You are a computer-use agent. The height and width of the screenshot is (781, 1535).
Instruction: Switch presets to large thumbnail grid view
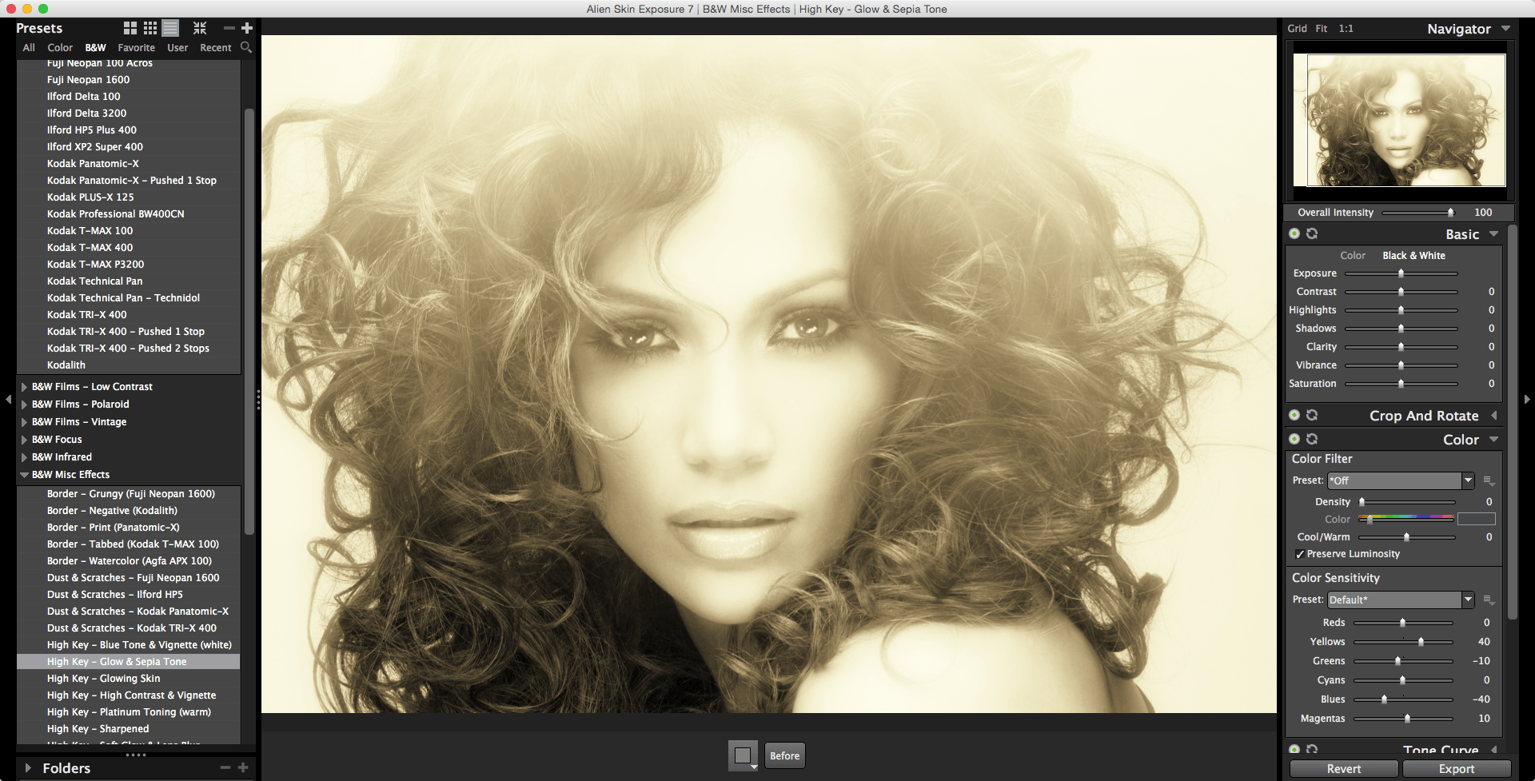point(130,28)
